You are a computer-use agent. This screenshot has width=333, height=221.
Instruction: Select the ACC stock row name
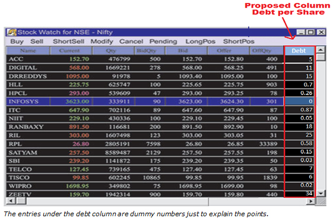pyautogui.click(x=16, y=59)
